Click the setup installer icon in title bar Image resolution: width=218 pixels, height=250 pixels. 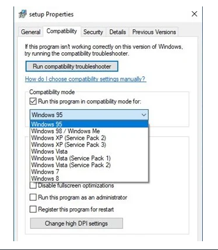tap(22, 14)
